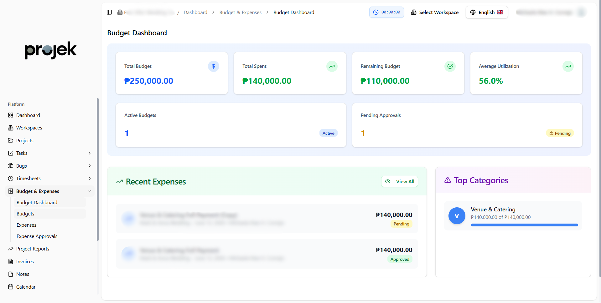The width and height of the screenshot is (601, 303).
Task: Click Dashboard breadcrumb link
Action: (x=195, y=12)
